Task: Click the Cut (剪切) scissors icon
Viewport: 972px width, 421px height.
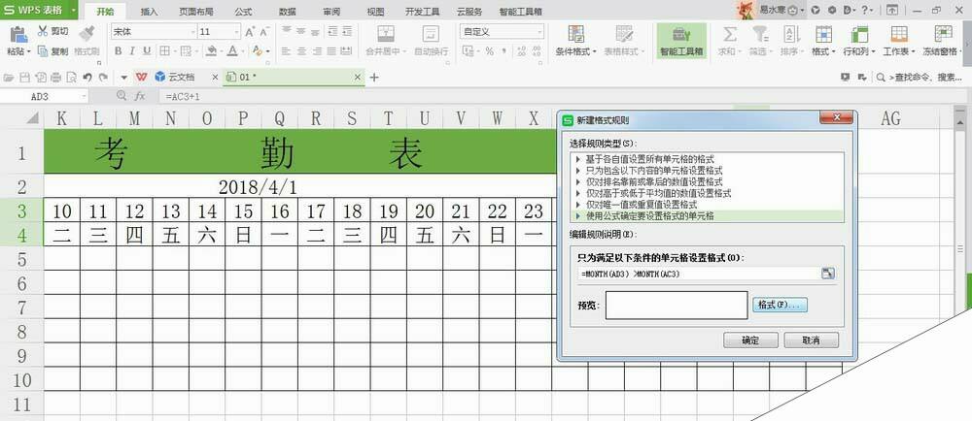Action: tap(43, 31)
